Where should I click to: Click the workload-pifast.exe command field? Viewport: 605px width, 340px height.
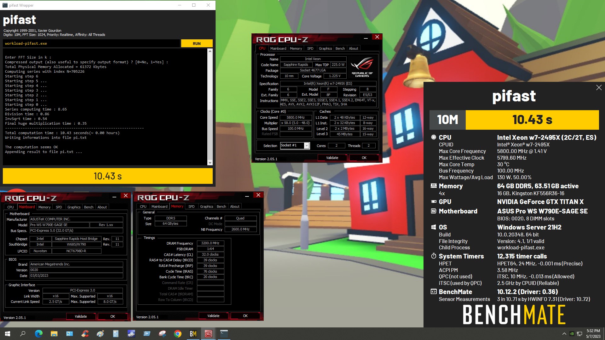[x=91, y=43]
